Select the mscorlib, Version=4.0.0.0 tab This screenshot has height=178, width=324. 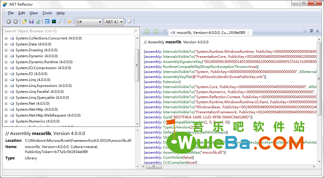210,32
